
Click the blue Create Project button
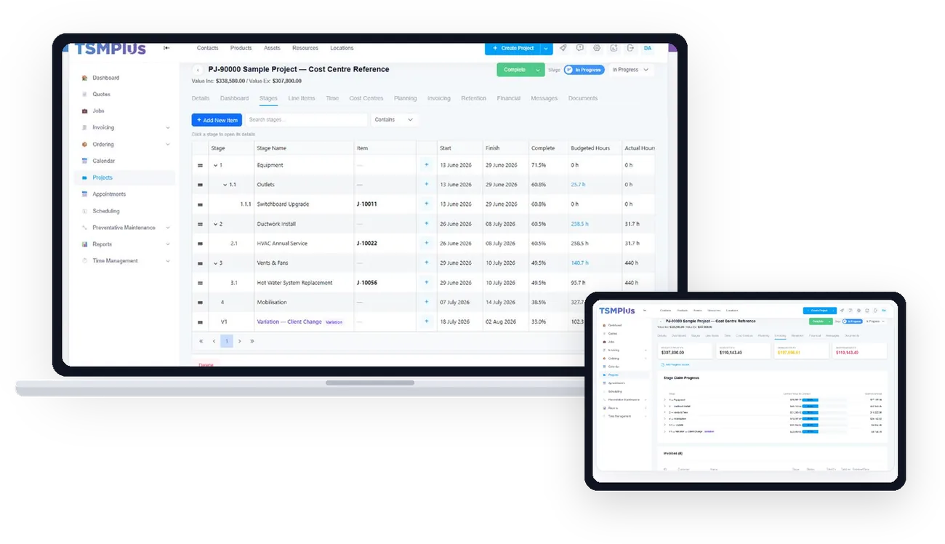click(x=513, y=48)
